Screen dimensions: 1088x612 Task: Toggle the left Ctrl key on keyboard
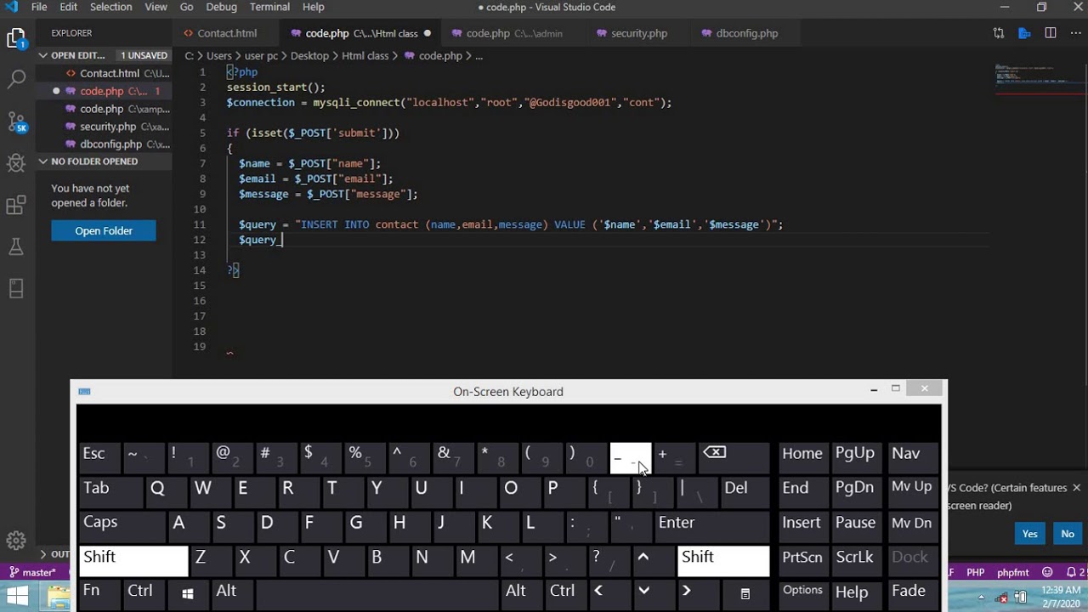pyautogui.click(x=144, y=593)
